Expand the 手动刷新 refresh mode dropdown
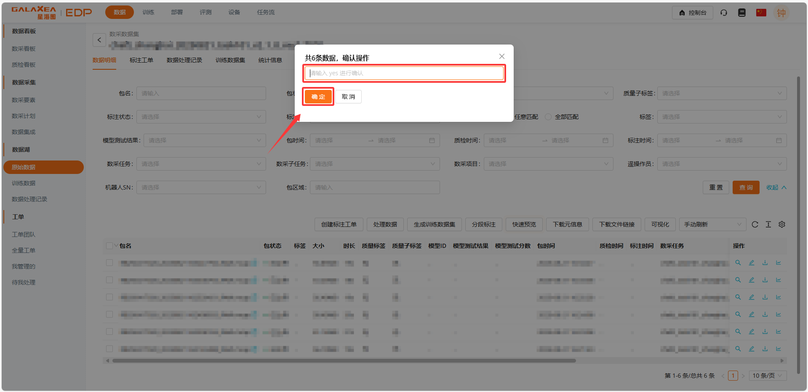This screenshot has height=392, width=808. tap(712, 224)
